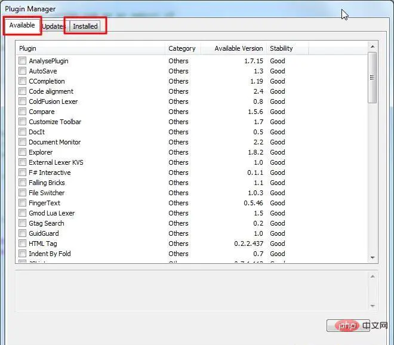Click the description box scroll down arrow
Viewport: 394px width, 345px height.
pyautogui.click(x=373, y=306)
